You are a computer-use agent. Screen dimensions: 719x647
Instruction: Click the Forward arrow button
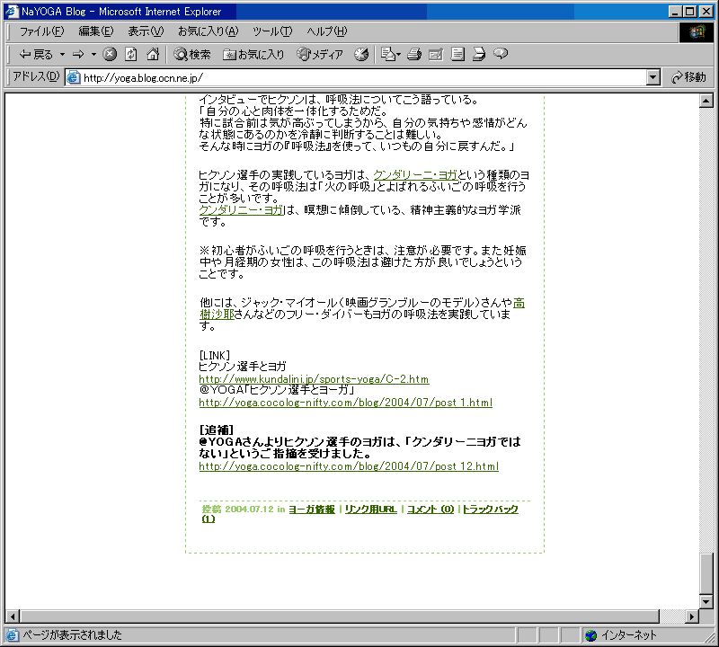(78, 55)
